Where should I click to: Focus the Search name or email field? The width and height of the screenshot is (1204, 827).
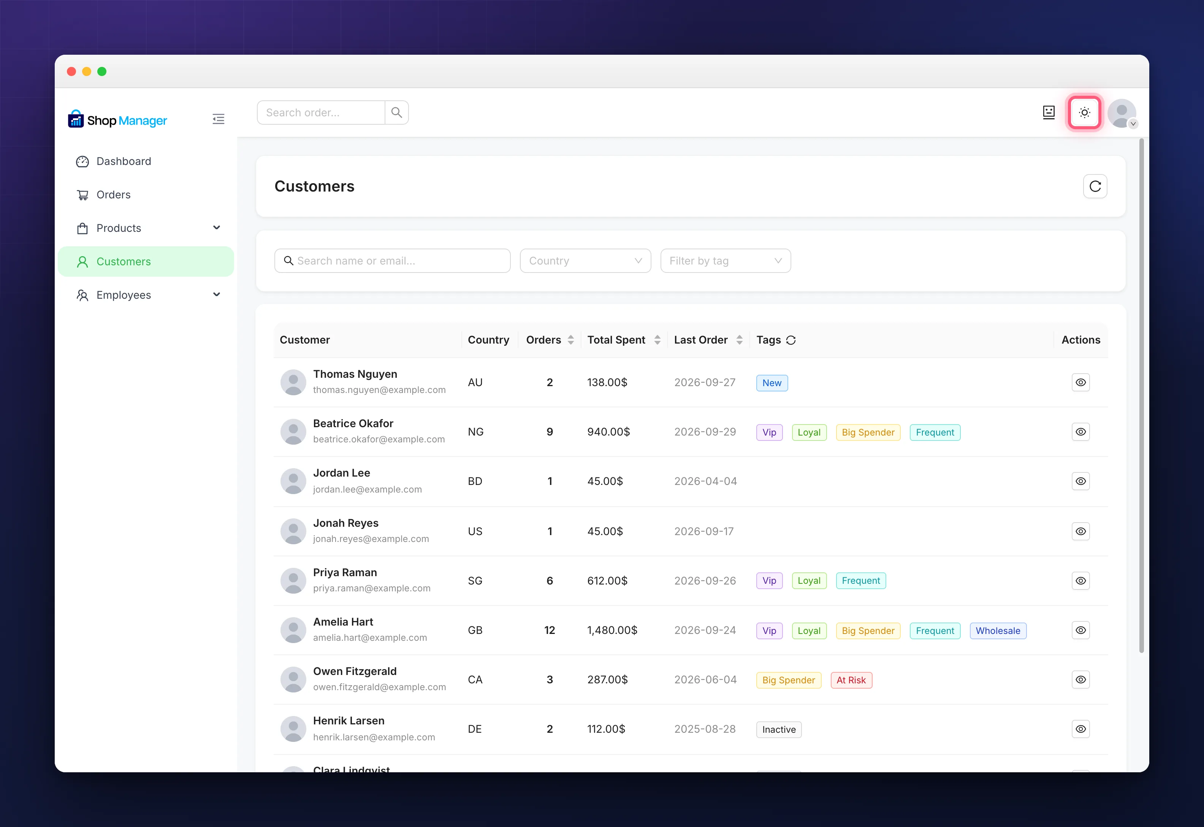point(392,261)
